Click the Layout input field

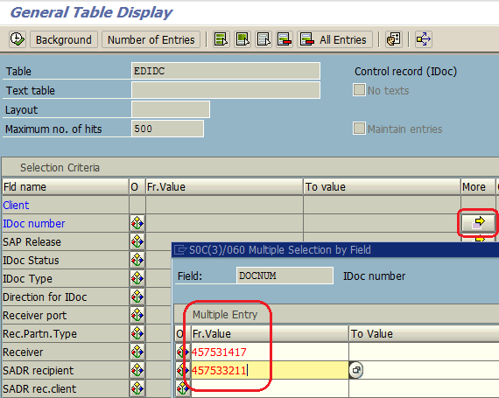(171, 109)
